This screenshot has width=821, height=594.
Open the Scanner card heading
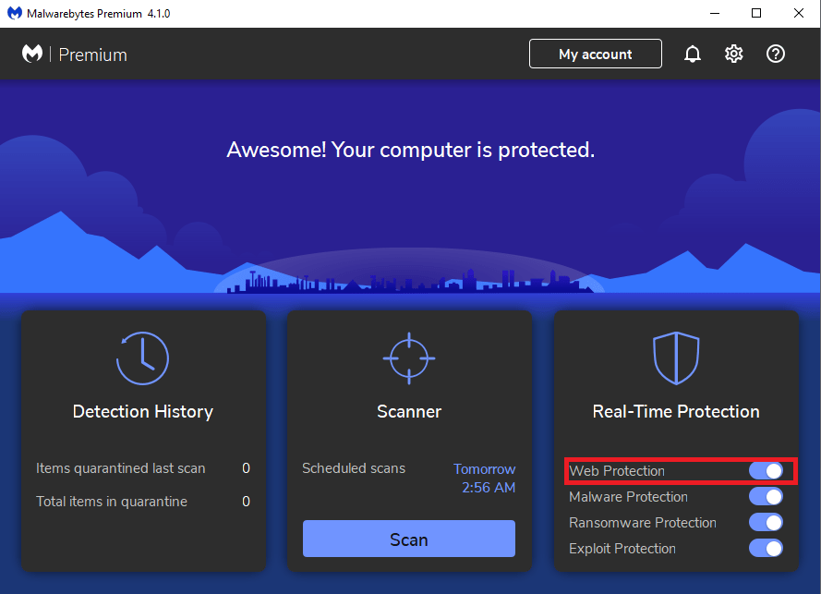tap(409, 412)
